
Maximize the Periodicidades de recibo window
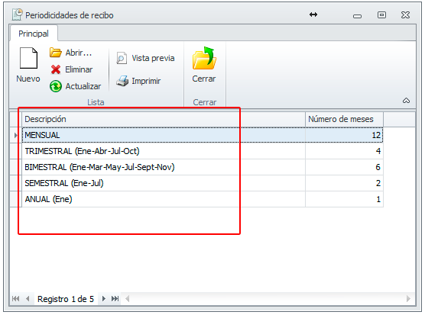tap(381, 14)
